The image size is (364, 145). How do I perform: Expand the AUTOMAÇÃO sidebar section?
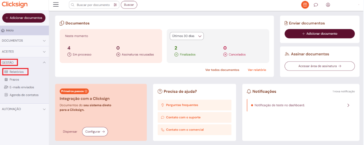[x=24, y=109]
